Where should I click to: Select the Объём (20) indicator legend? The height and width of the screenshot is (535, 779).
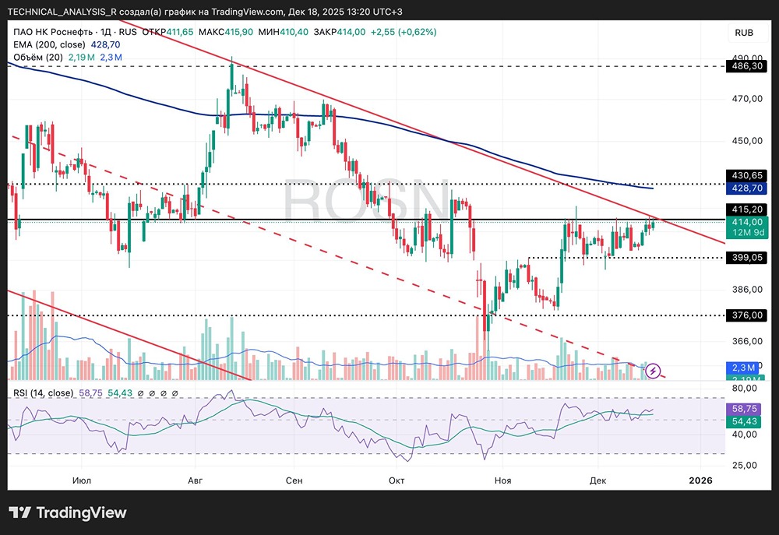(x=38, y=58)
